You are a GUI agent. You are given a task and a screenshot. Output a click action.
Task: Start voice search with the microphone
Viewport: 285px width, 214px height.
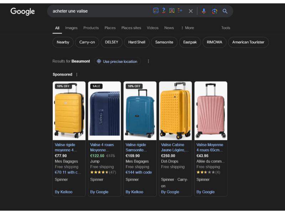point(204,11)
